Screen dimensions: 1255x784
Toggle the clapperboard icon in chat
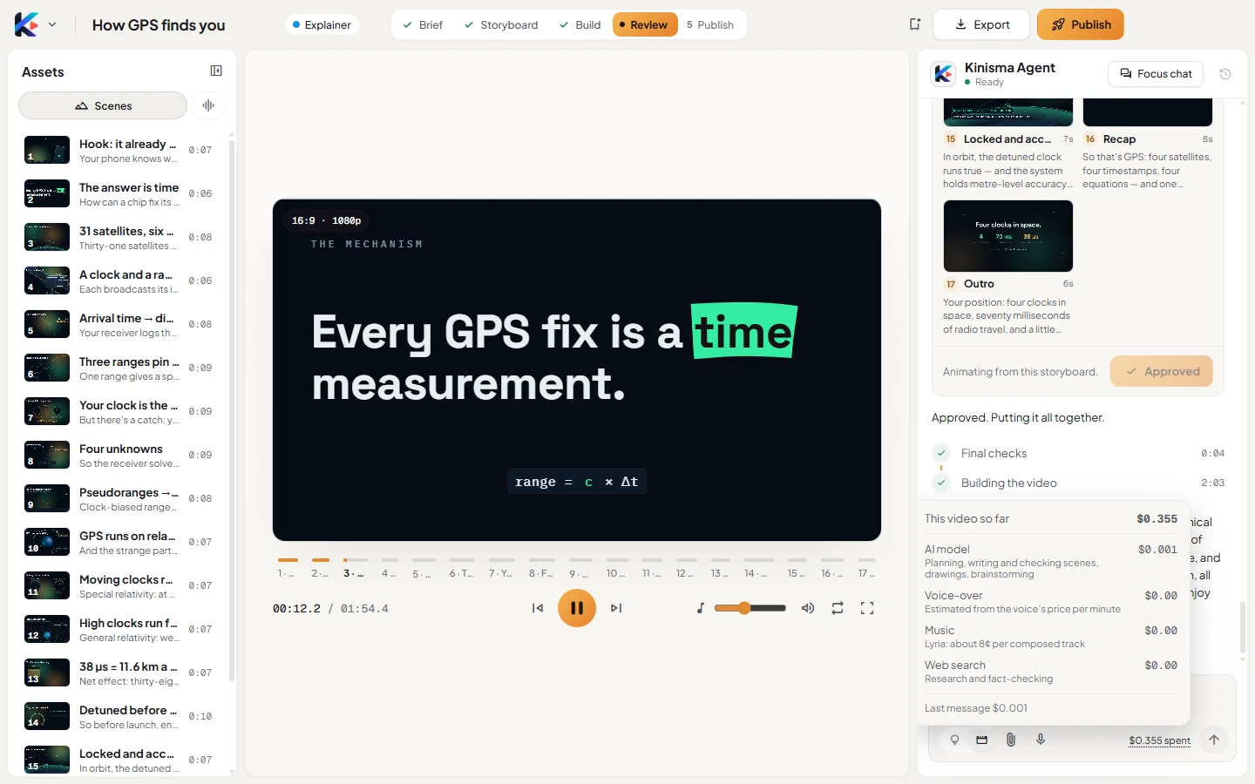pos(982,740)
